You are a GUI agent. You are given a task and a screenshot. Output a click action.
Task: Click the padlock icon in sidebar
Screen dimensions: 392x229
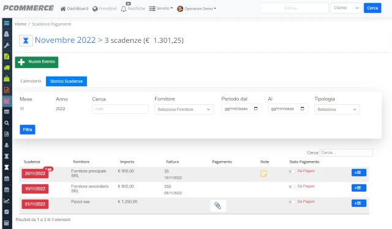coord(7,34)
